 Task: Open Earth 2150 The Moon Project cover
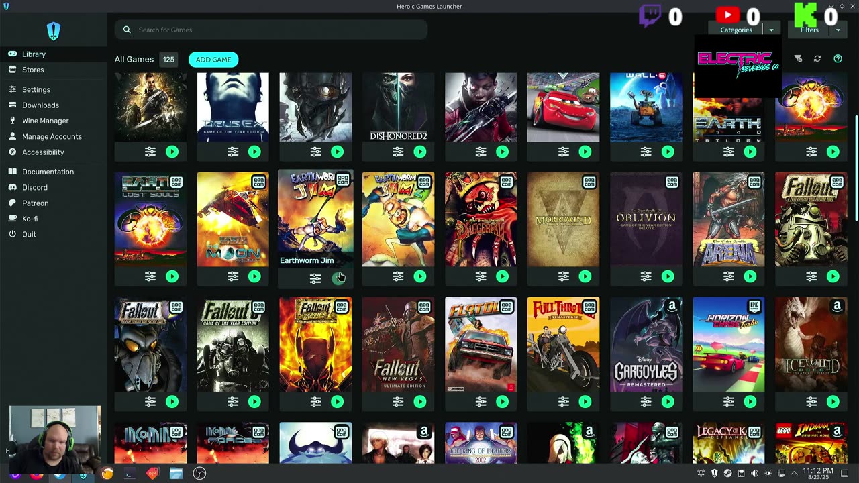(233, 219)
